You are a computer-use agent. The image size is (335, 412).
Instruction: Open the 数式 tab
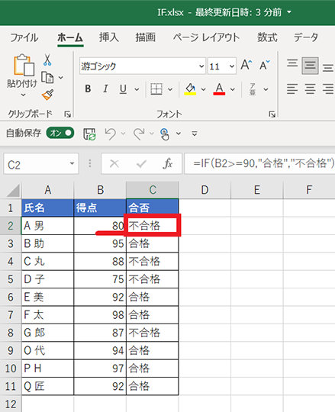tap(267, 37)
